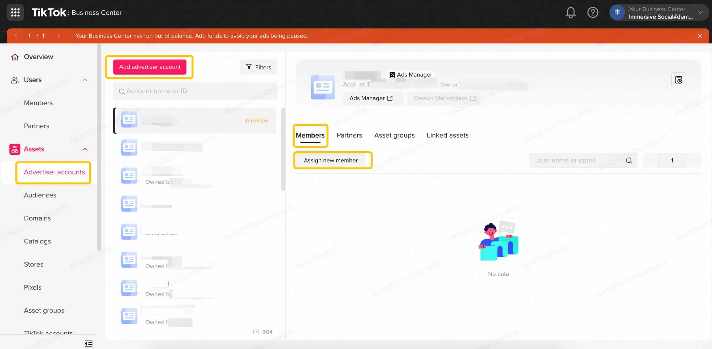Collapse the Users section chevron

point(85,80)
